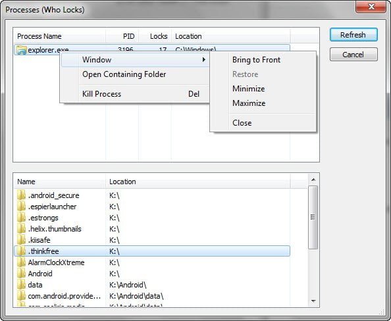Click the explorer.exe process icon

pyautogui.click(x=22, y=50)
